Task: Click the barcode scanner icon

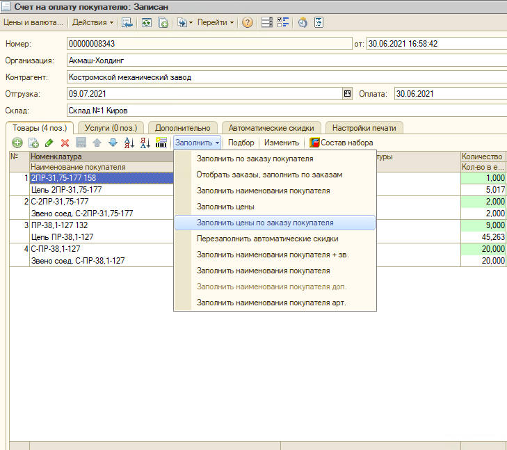Action: [161, 143]
